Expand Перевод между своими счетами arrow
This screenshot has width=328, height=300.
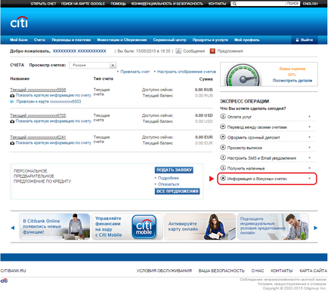click(310, 127)
